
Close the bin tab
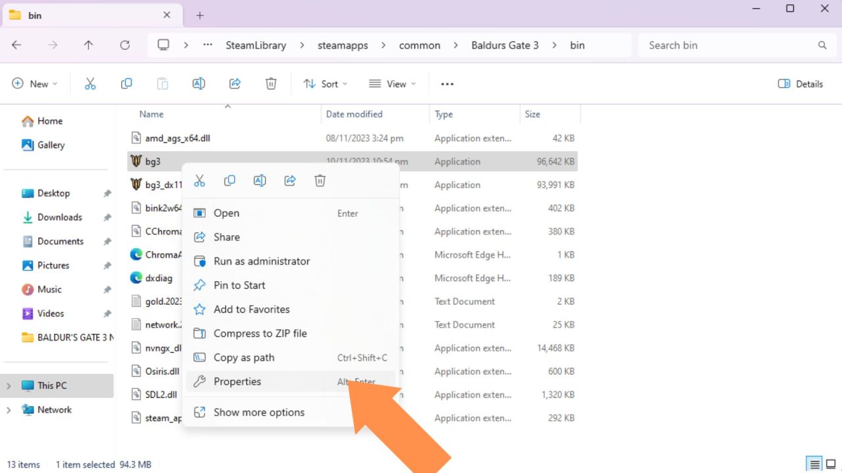[x=166, y=15]
